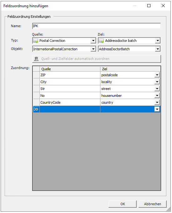Open the target type Addressdoctor batch dropdown
172x213 pixels.
pos(158,41)
